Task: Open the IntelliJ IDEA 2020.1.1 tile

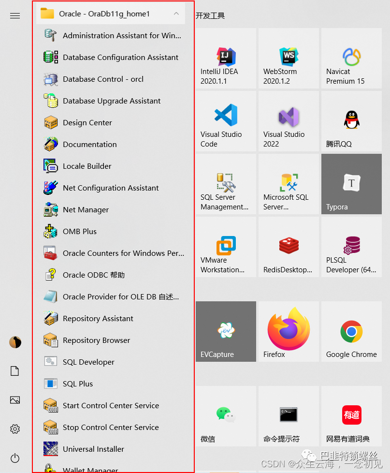Action: tap(226, 58)
